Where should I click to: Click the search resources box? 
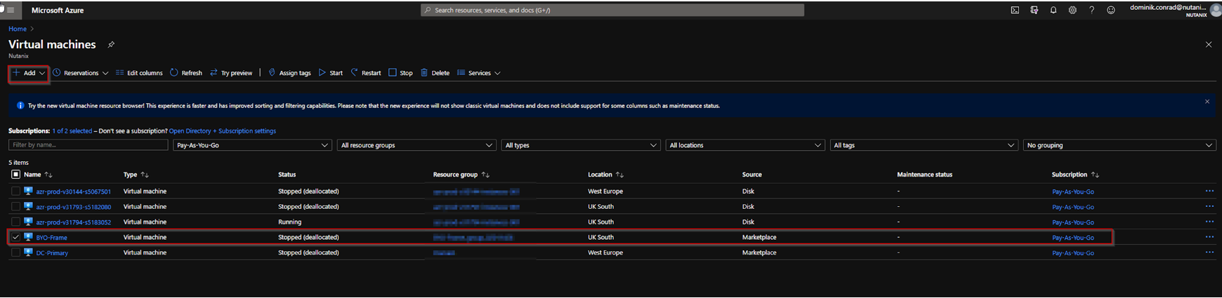pos(612,11)
